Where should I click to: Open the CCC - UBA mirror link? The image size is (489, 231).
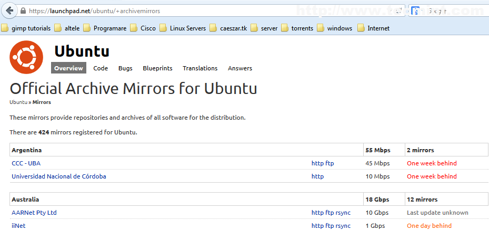pos(26,163)
